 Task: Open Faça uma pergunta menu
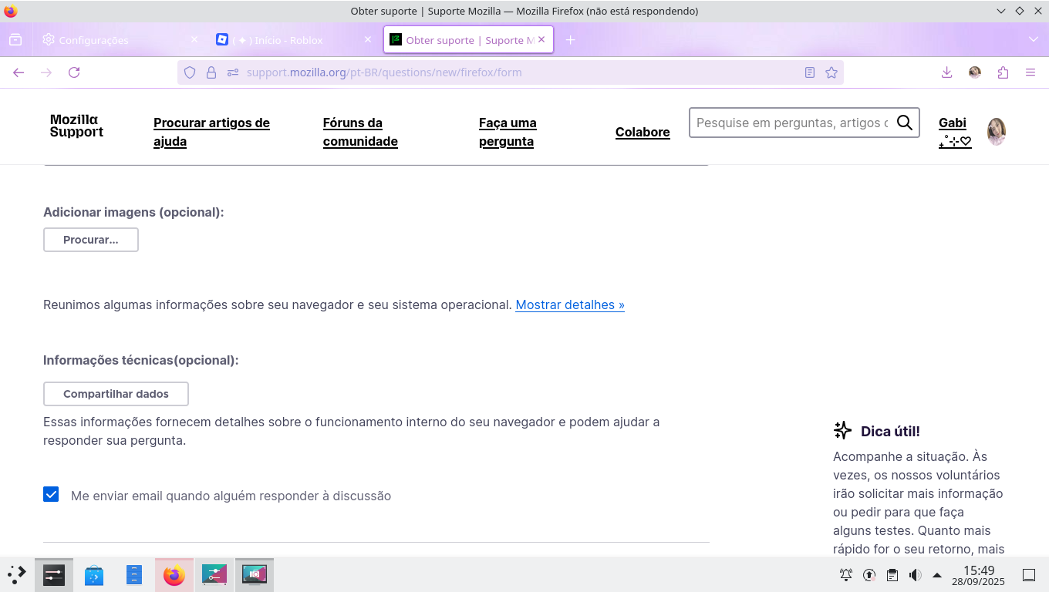coord(508,132)
